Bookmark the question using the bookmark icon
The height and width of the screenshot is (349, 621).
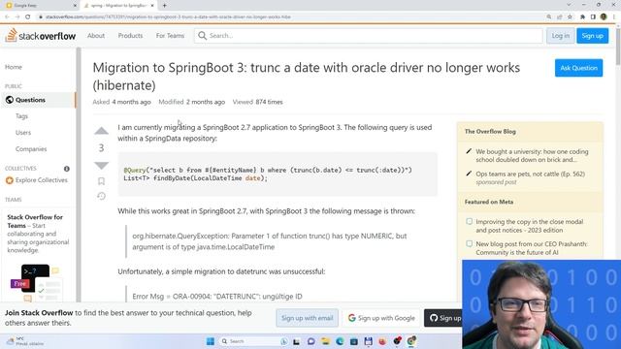[101, 181]
